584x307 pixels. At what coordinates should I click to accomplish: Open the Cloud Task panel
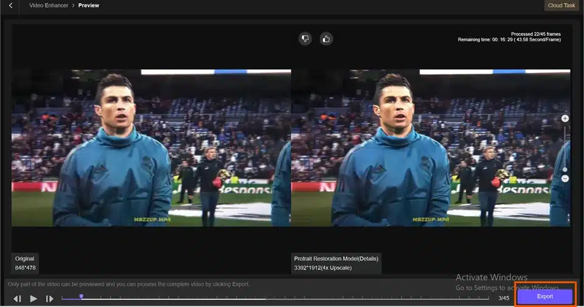[561, 5]
